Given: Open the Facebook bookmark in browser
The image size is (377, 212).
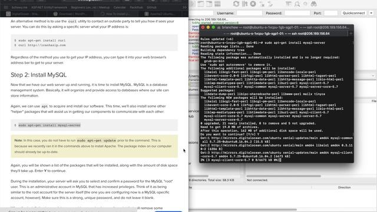Looking at the screenshot, I should click(136, 8).
